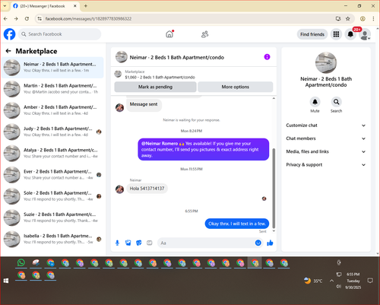Screen dimensions: 380x305
Task: Open the Facebook home logo
Action: click(x=9, y=34)
